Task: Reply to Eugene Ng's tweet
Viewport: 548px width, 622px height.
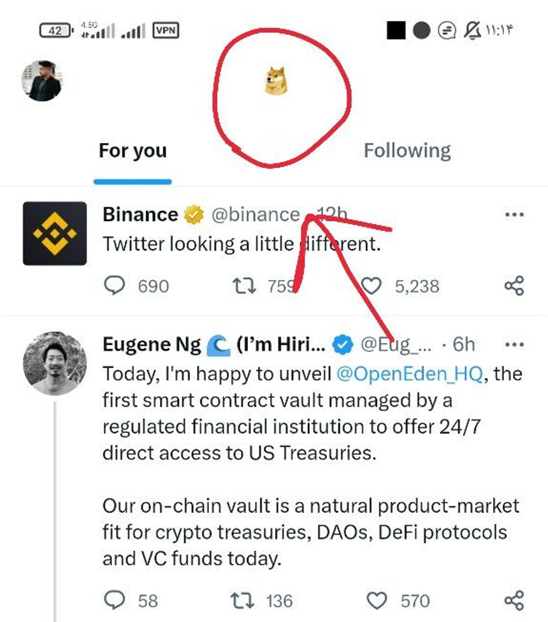Action: pos(115,600)
